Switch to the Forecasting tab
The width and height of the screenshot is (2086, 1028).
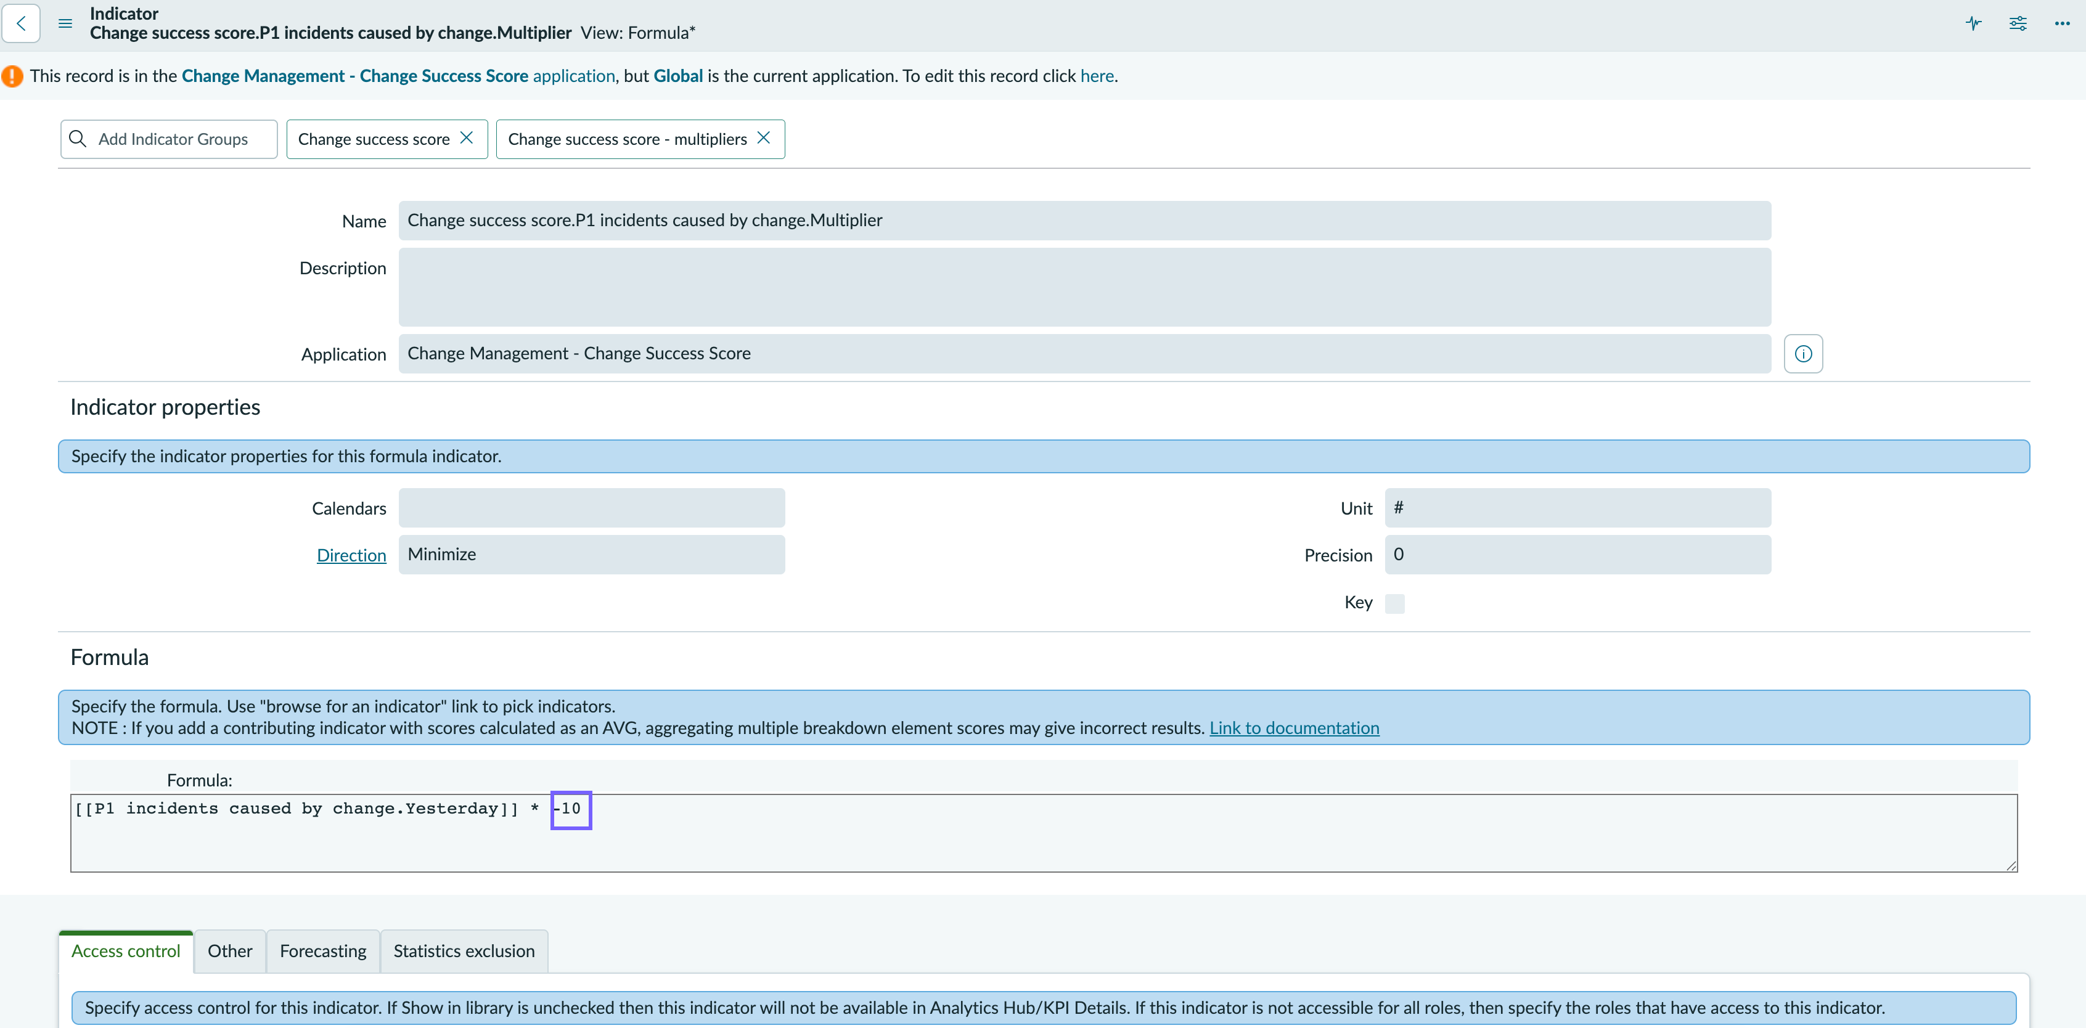[x=323, y=951]
